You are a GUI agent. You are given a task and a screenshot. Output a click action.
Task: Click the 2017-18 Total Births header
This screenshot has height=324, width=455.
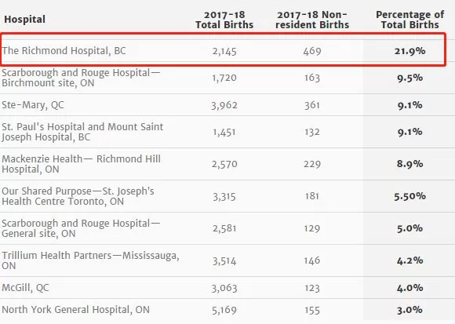click(224, 20)
